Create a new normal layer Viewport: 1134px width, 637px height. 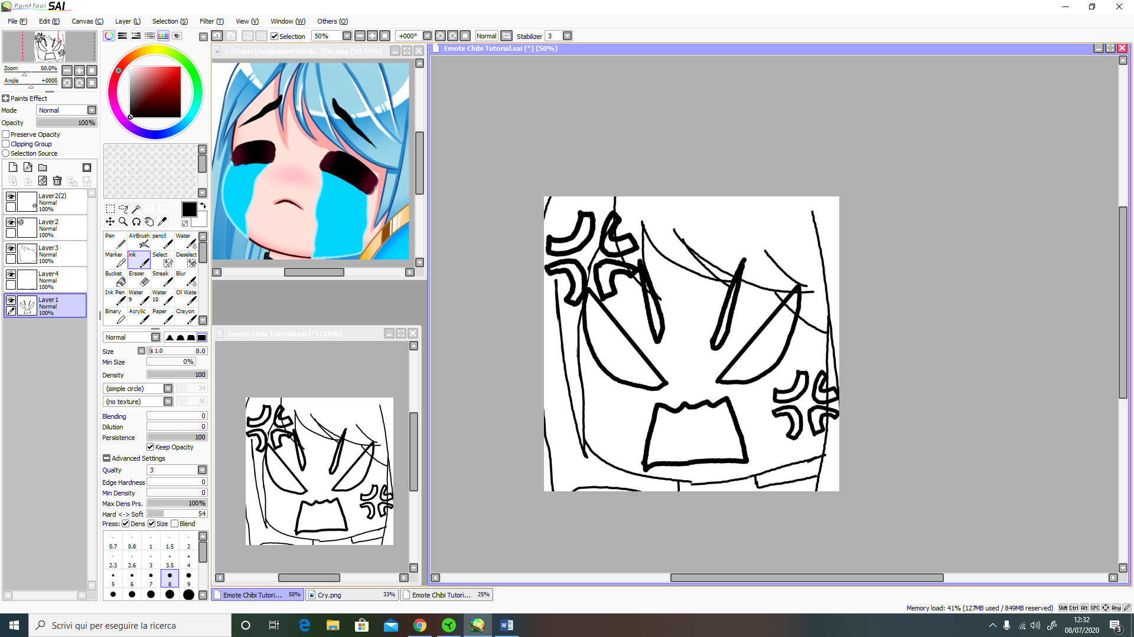[13, 168]
